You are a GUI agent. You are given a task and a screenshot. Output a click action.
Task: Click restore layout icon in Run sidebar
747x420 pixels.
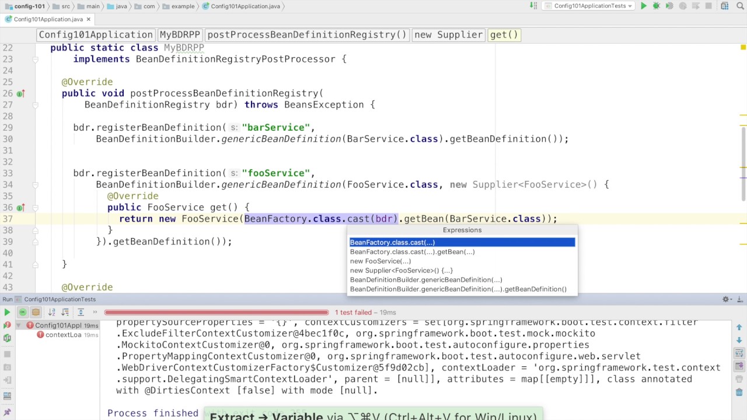pyautogui.click(x=7, y=395)
